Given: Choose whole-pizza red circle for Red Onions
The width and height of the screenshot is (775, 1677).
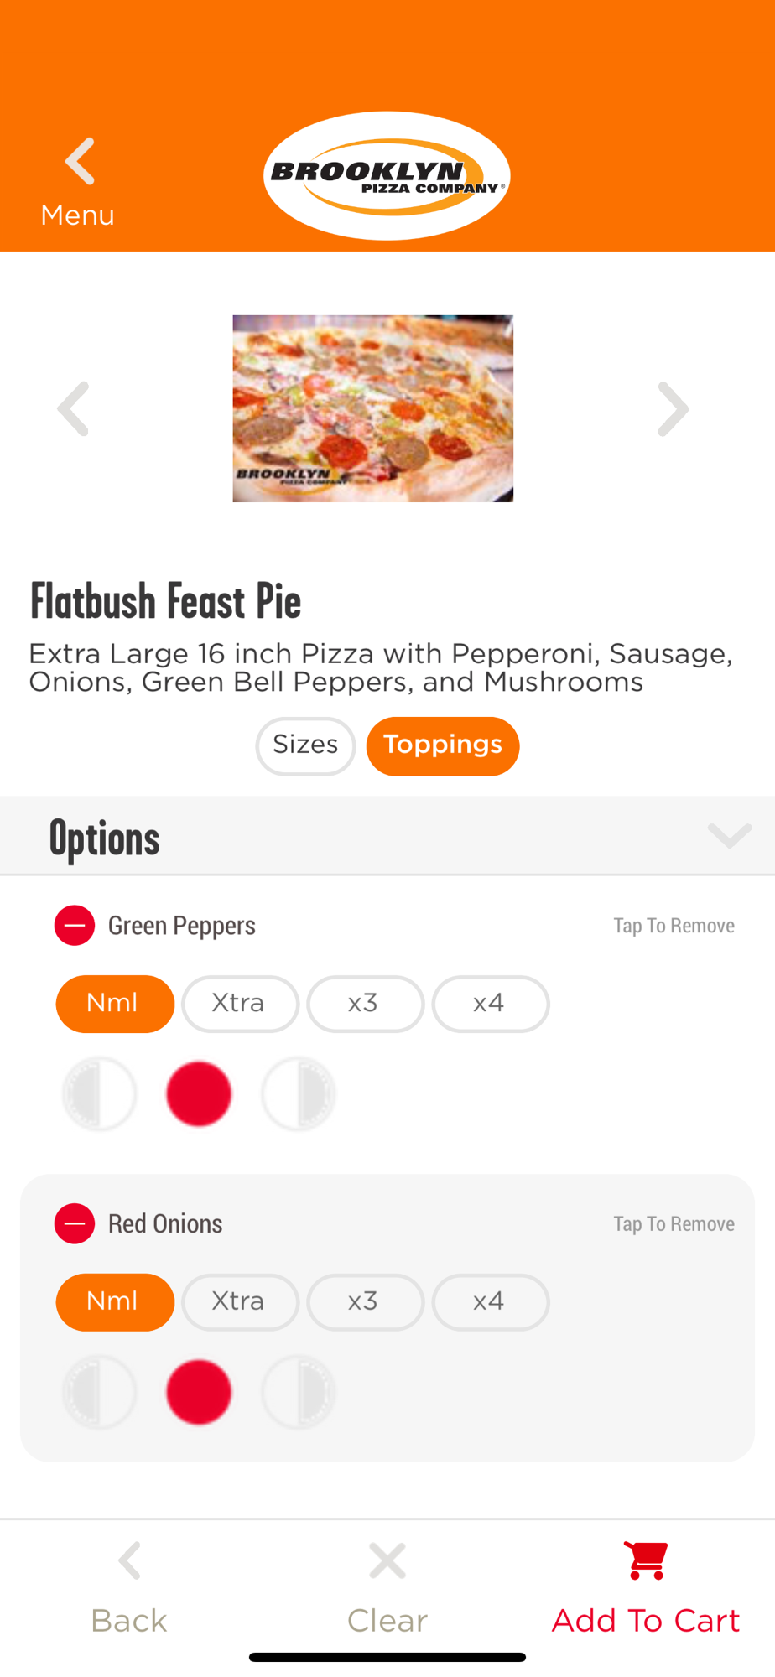Looking at the screenshot, I should pos(199,1393).
